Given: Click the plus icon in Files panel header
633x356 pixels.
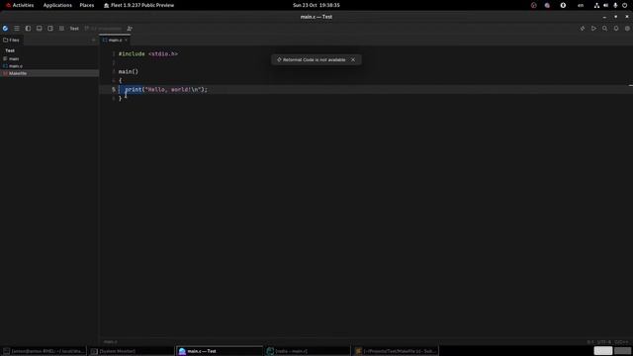Looking at the screenshot, I should (x=93, y=40).
